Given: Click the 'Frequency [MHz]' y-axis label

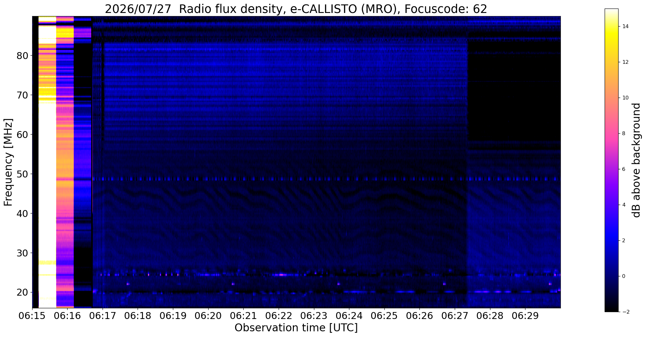Looking at the screenshot, I should pos(8,162).
